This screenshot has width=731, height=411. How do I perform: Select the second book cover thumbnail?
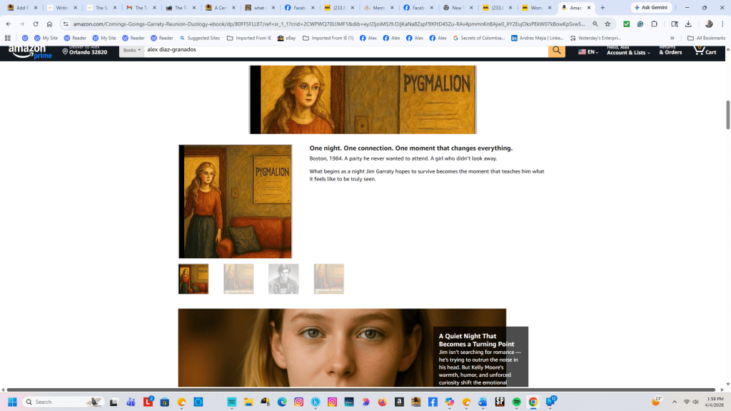238,278
